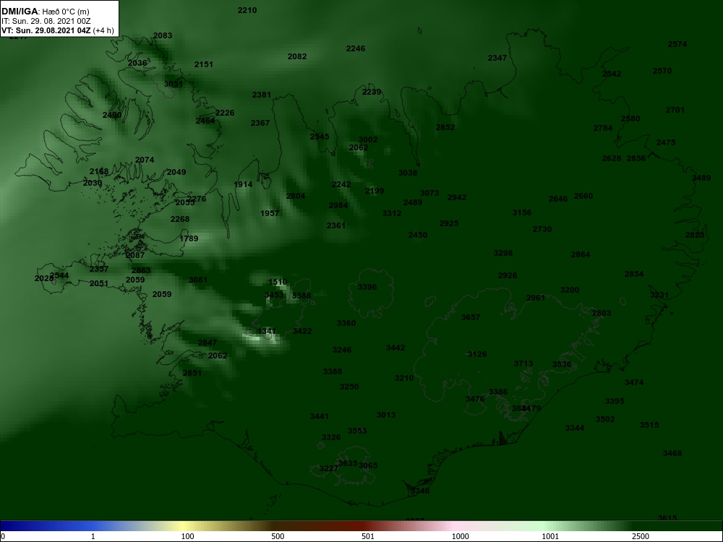
Task: Click the 3344 height value
Action: [x=575, y=428]
